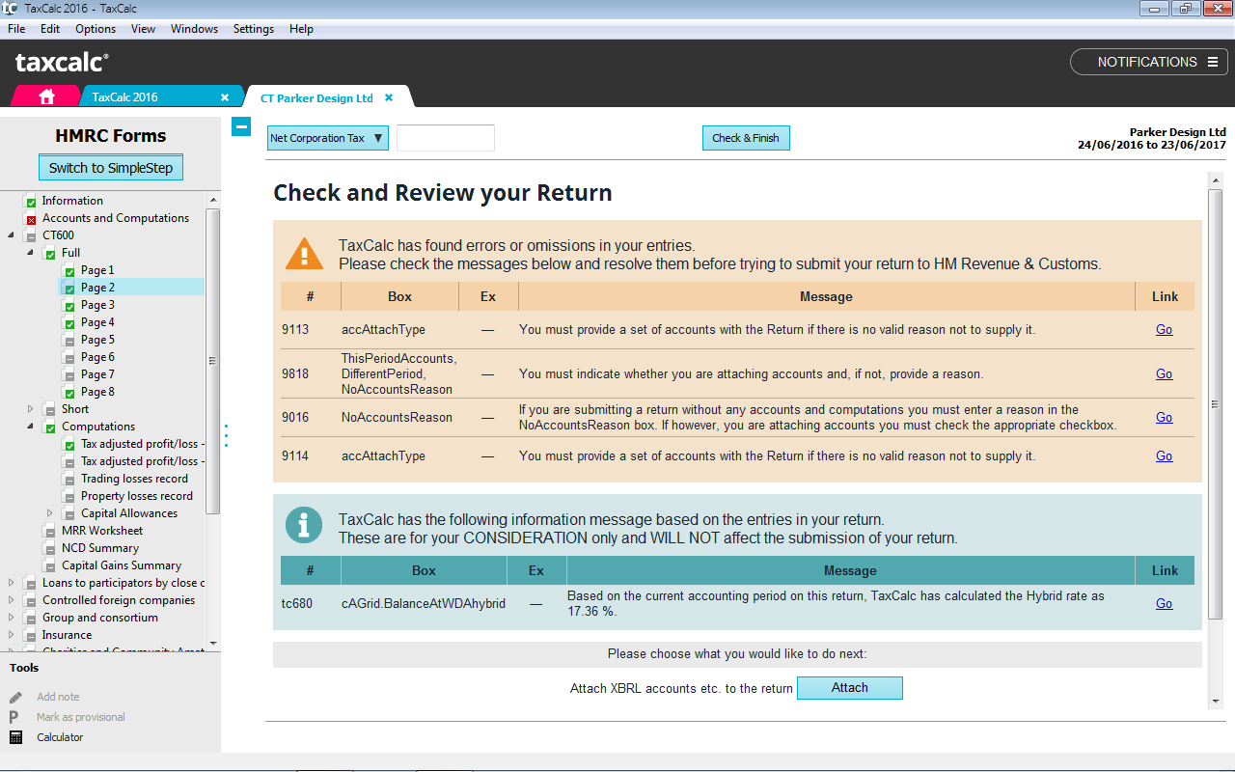This screenshot has height=772, width=1235.
Task: Expand the Capital Allowances node
Action: tap(49, 513)
